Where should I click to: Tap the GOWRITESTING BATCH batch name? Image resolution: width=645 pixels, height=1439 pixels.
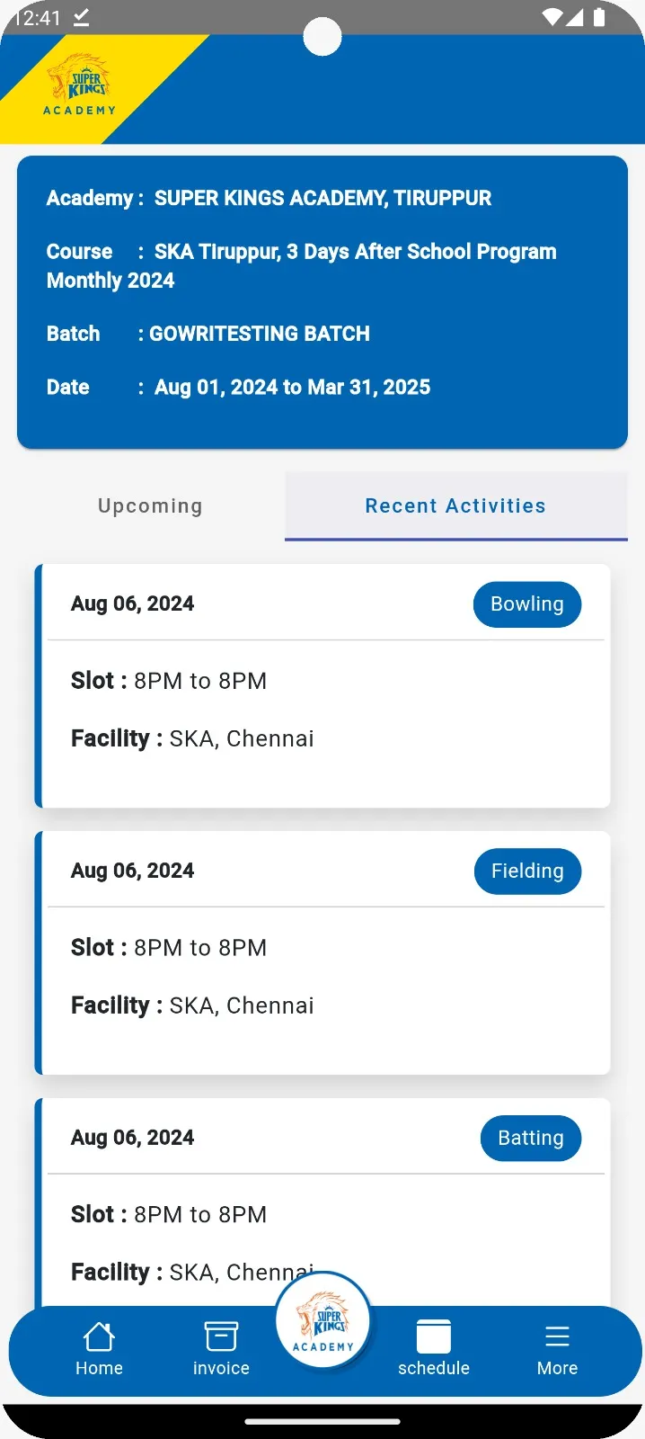click(x=259, y=334)
